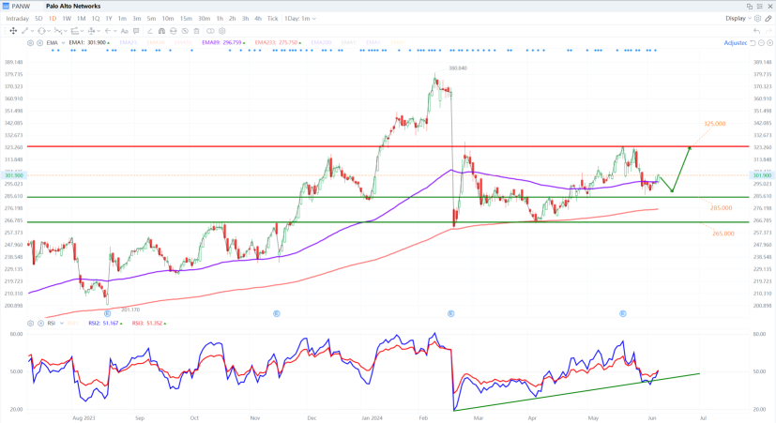Switch to the Intraday timeframe
Screen dimensions: 776x423
(x=17, y=19)
